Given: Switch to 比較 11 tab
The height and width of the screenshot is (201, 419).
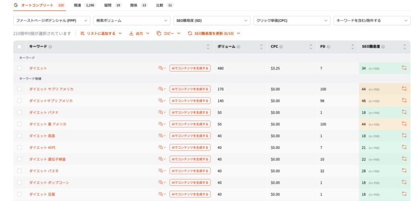Looking at the screenshot, I should (165, 5).
